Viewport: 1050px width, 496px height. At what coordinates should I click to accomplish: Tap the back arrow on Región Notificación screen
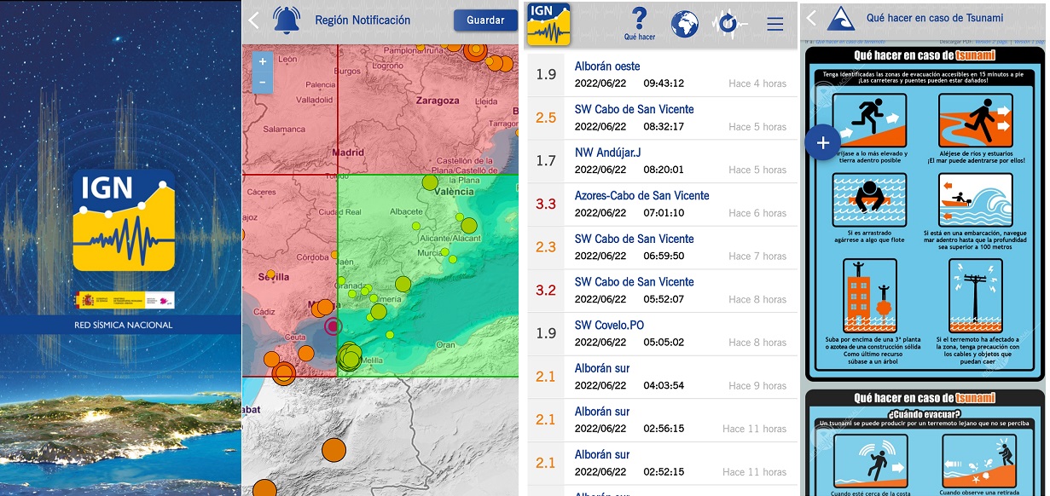coord(253,20)
